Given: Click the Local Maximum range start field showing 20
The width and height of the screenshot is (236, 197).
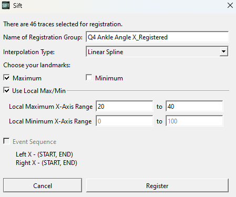Looking at the screenshot, I should (x=125, y=106).
